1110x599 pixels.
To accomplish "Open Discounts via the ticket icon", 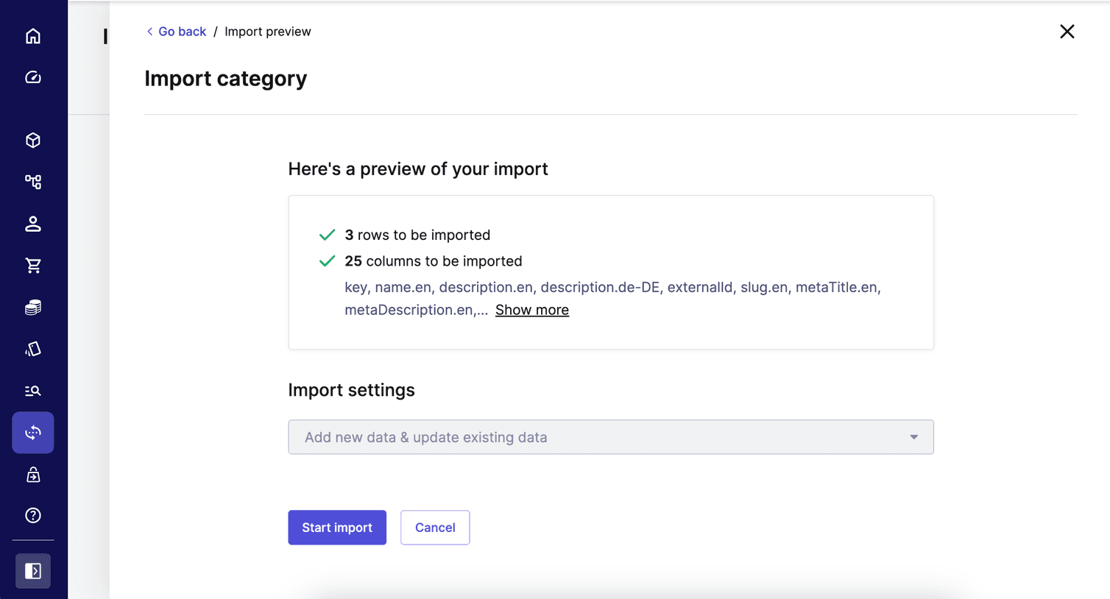I will pos(32,349).
